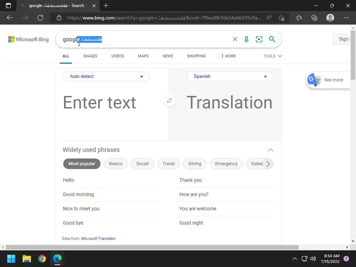Translate the phrase How are you?

point(194,195)
